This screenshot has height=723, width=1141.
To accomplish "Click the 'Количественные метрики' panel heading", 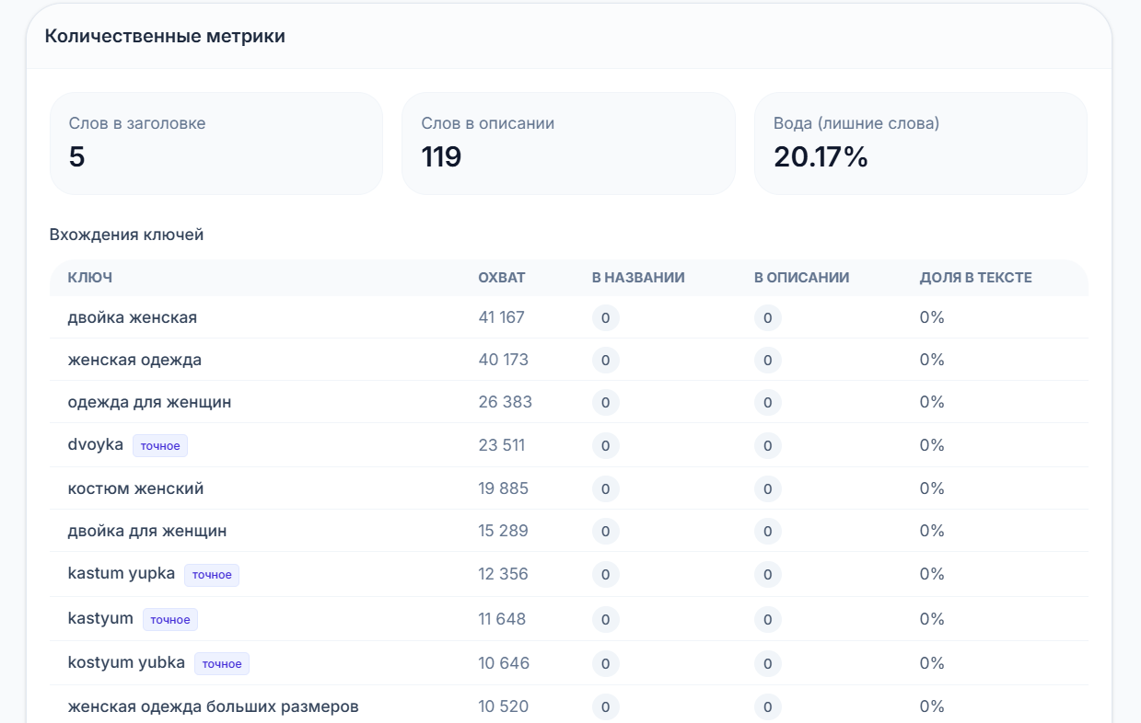I will (165, 37).
